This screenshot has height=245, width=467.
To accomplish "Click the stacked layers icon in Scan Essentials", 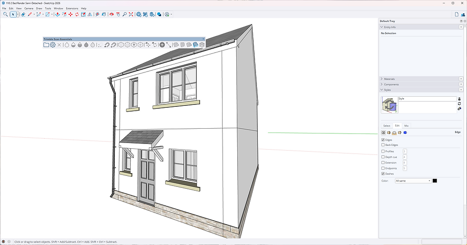I will click(202, 45).
